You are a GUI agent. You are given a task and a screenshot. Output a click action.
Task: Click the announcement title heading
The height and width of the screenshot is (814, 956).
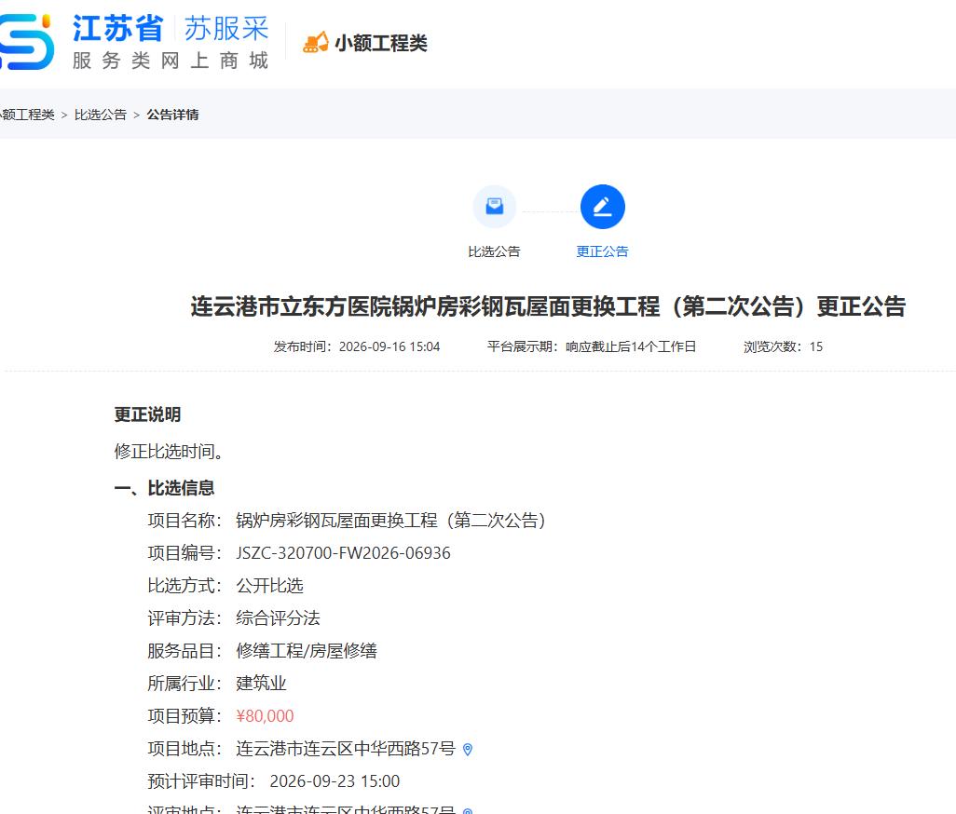(548, 306)
